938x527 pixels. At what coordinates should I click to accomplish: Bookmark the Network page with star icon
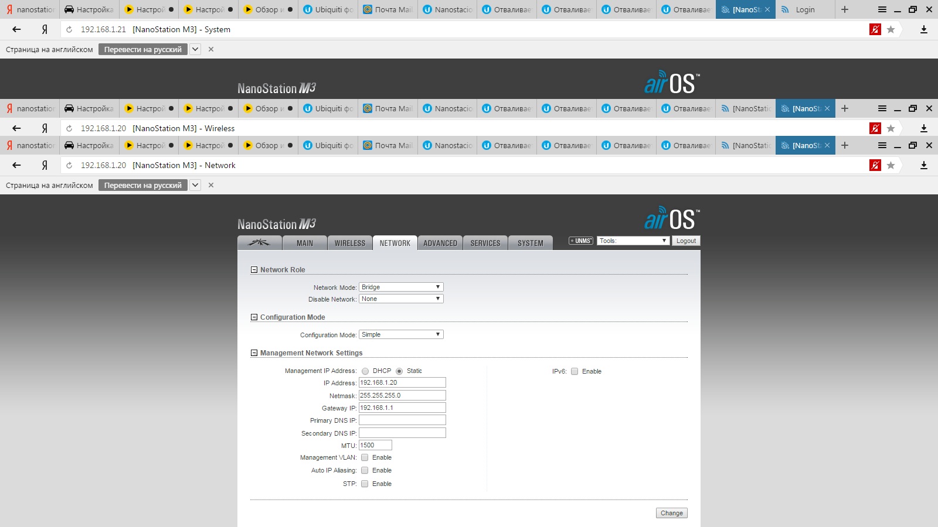(x=891, y=165)
